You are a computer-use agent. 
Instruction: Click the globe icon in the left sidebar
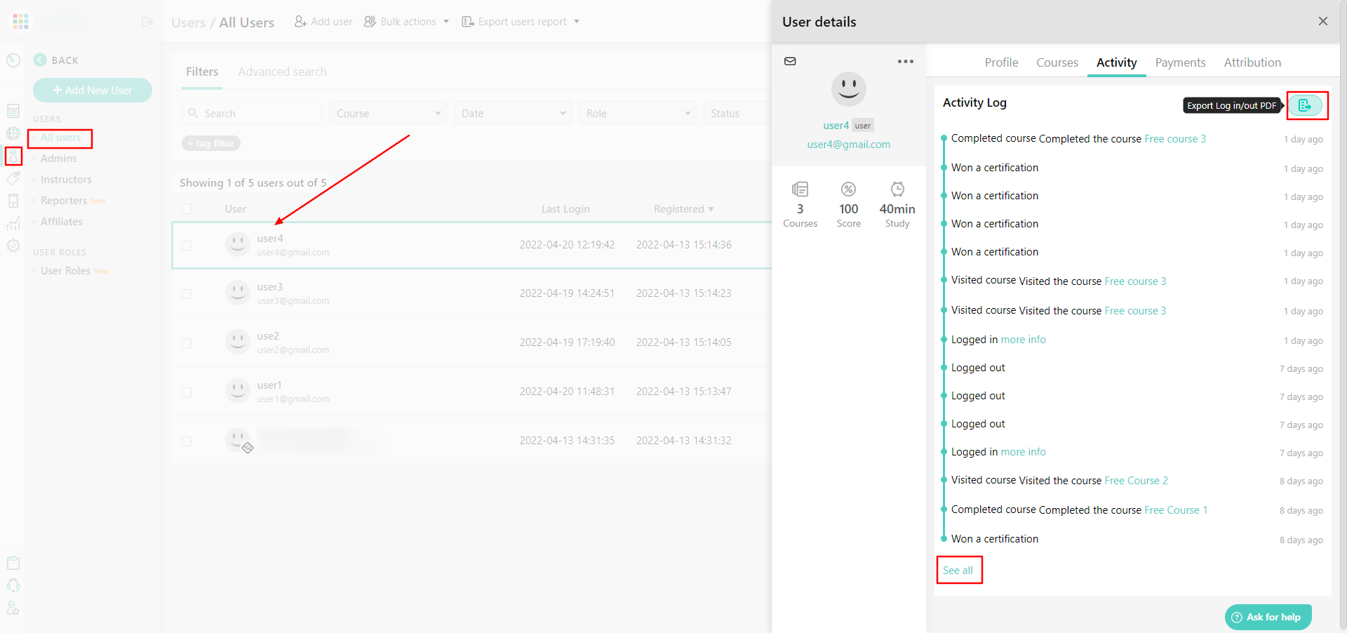coord(13,133)
